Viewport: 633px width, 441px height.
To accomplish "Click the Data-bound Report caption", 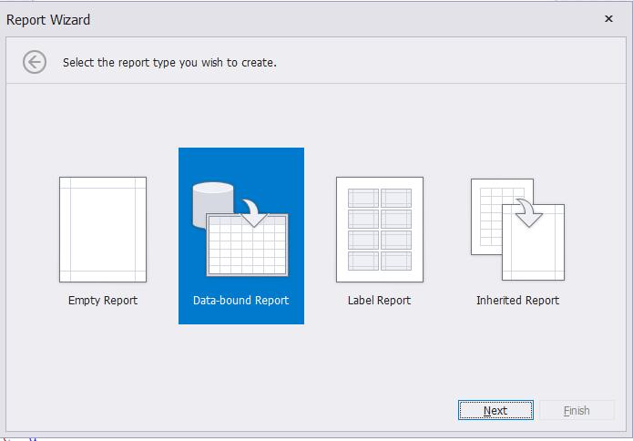I will click(241, 301).
